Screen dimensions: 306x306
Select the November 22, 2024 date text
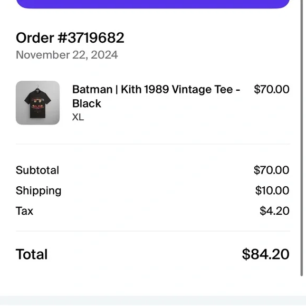click(67, 55)
